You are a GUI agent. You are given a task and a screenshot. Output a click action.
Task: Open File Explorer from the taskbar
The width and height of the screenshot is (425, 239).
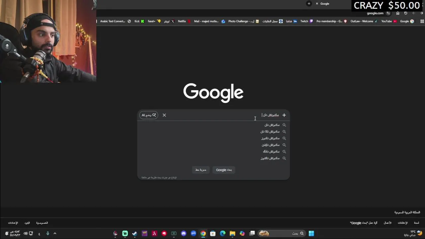pos(232,233)
